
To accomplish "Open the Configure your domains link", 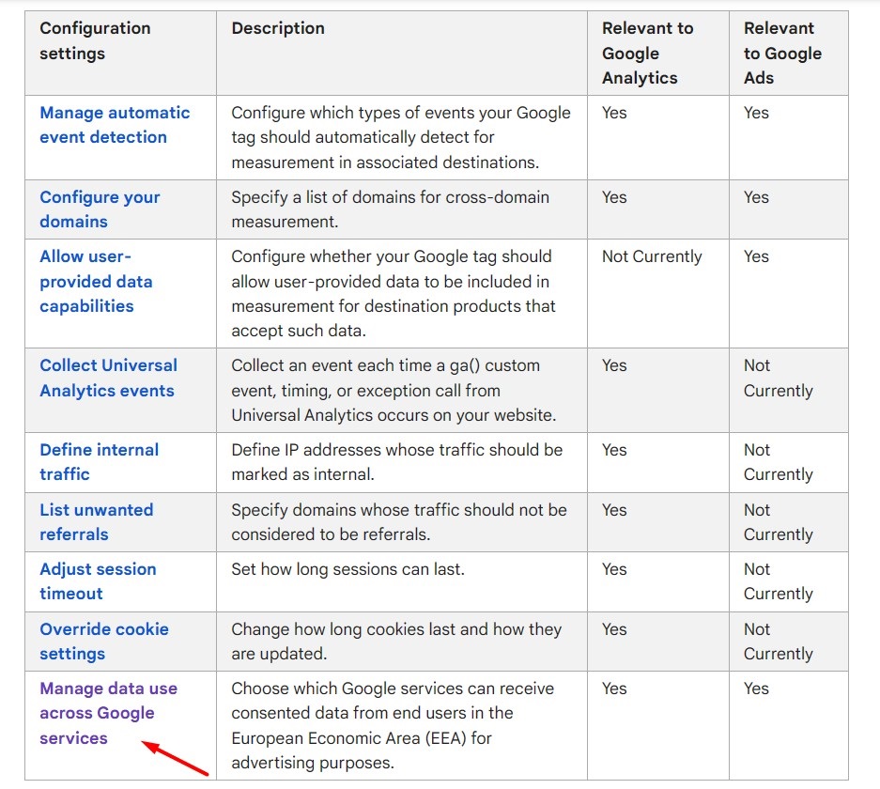I will [x=100, y=209].
